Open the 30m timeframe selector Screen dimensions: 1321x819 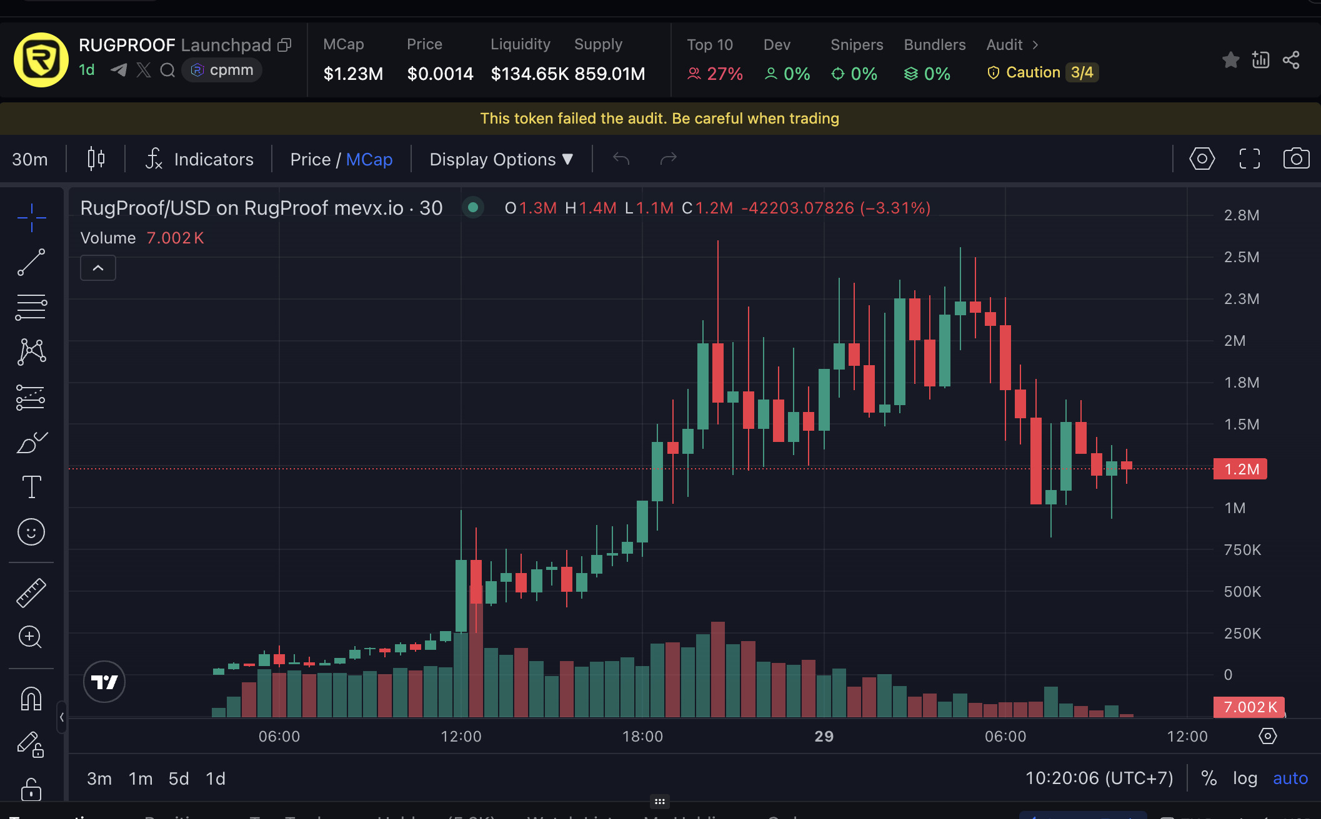30,159
